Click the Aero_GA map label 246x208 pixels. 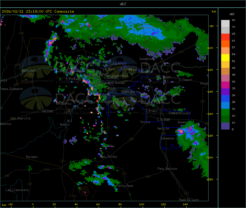[163, 128]
